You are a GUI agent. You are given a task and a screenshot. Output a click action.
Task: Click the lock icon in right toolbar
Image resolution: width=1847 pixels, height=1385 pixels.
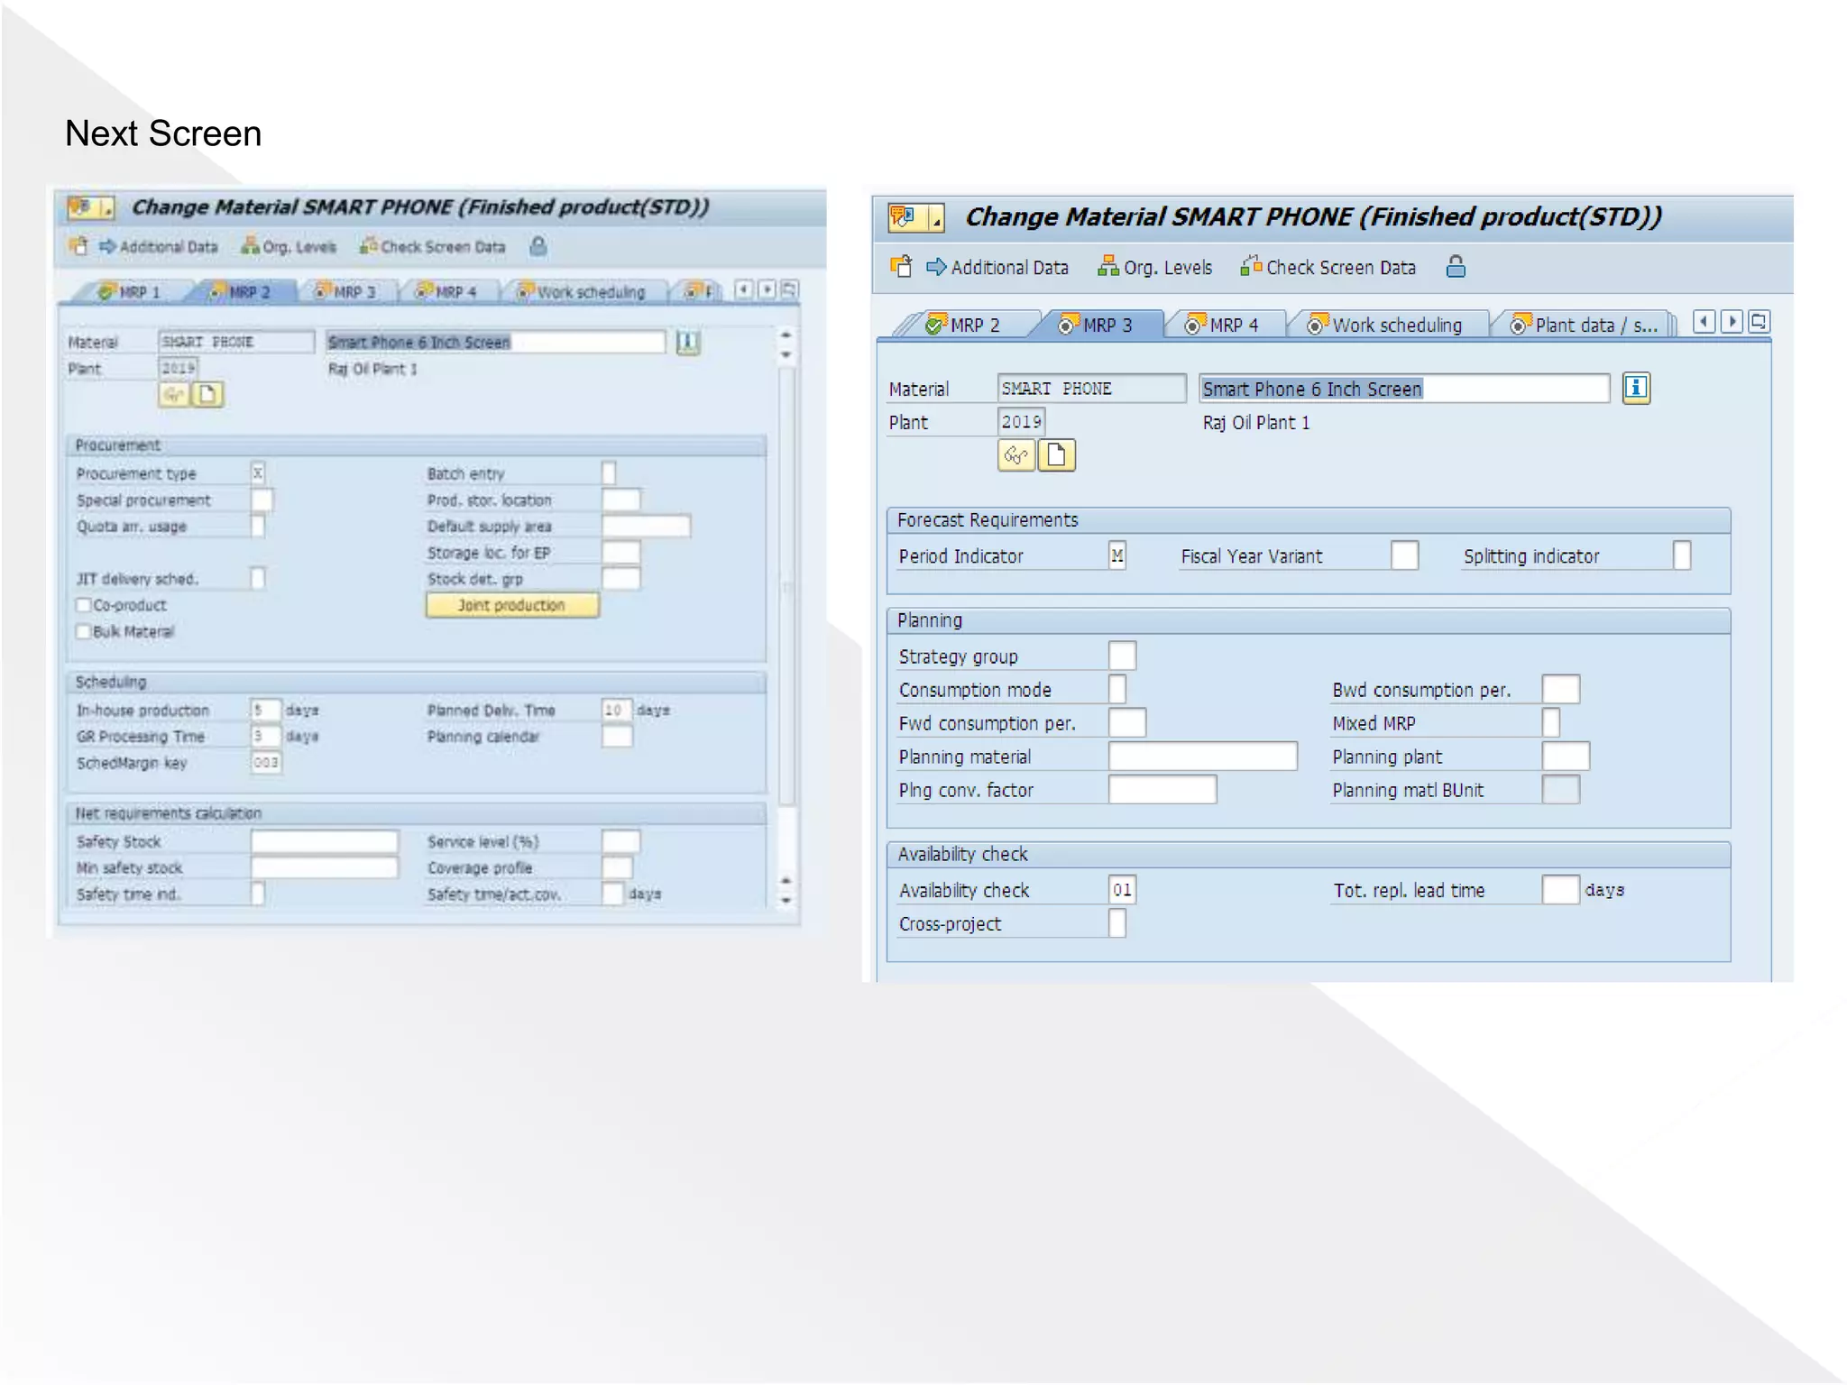[x=1455, y=267]
